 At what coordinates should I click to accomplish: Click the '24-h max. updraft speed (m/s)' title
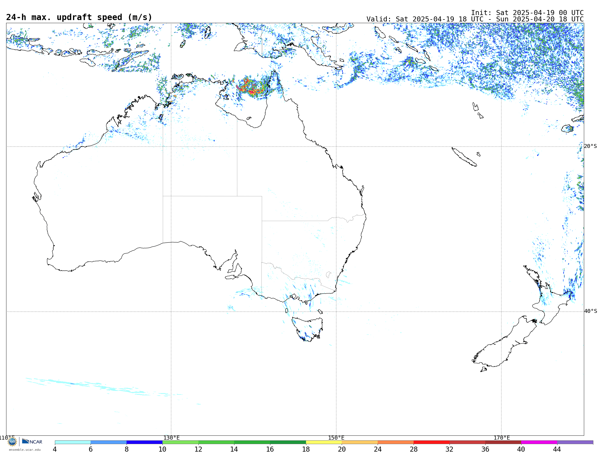[x=79, y=17]
